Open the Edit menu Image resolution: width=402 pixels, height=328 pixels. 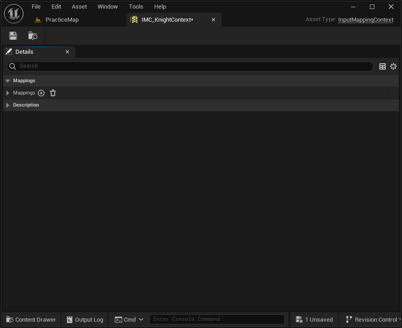point(56,7)
